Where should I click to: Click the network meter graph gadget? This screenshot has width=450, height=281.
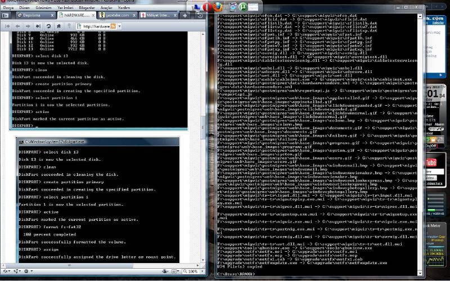point(435,260)
